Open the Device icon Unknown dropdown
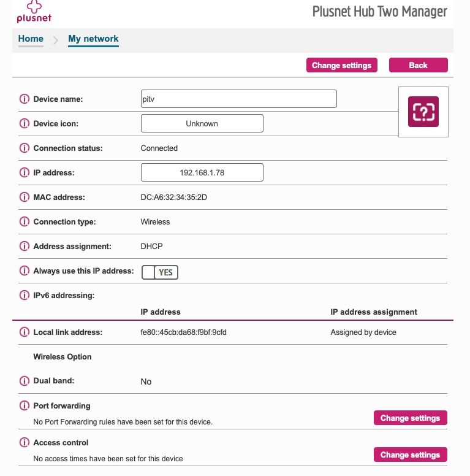The height and width of the screenshot is (476, 470). 202,123
